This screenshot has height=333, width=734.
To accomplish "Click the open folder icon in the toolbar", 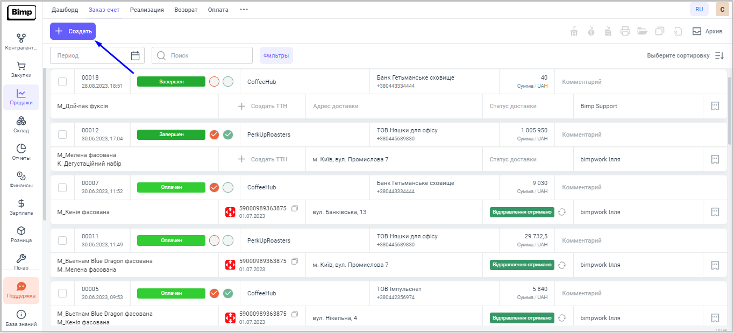I will pos(642,31).
